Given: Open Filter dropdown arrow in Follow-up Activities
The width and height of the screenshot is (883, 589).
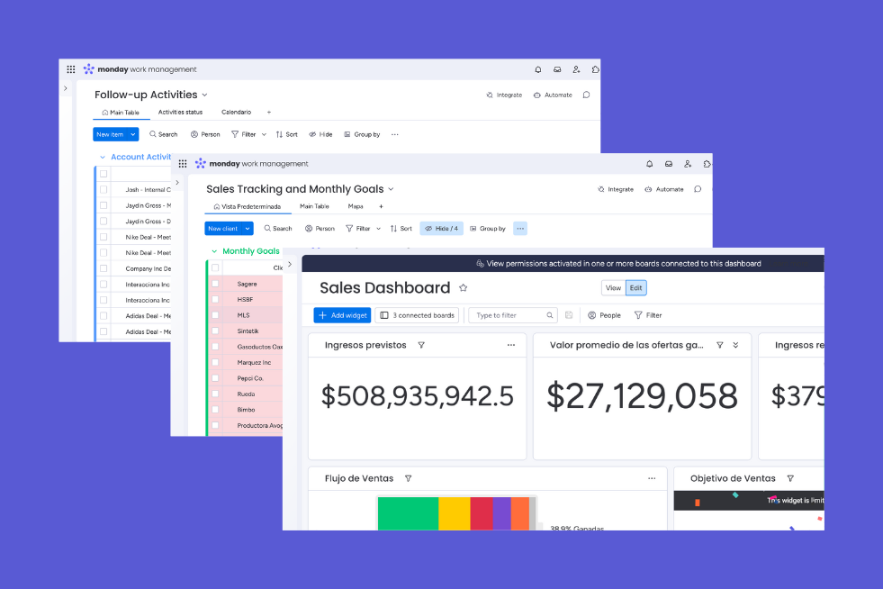Looking at the screenshot, I should tap(264, 134).
